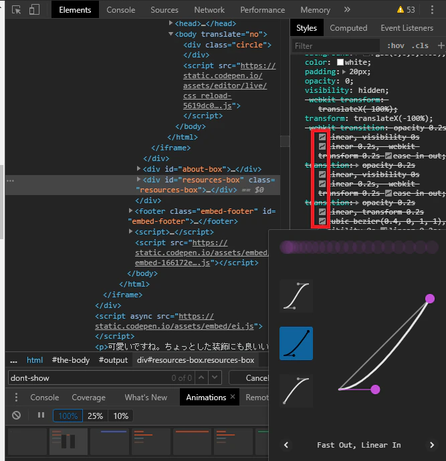Open the Memory tab
Viewport: 446px width, 461px height.
coord(315,10)
